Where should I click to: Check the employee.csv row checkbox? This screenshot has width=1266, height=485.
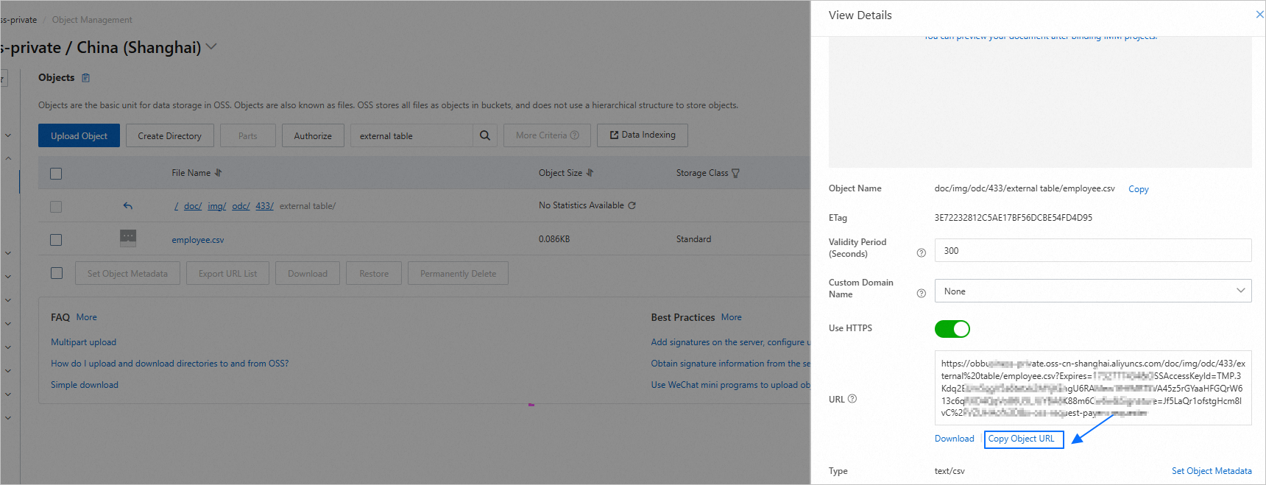point(56,240)
